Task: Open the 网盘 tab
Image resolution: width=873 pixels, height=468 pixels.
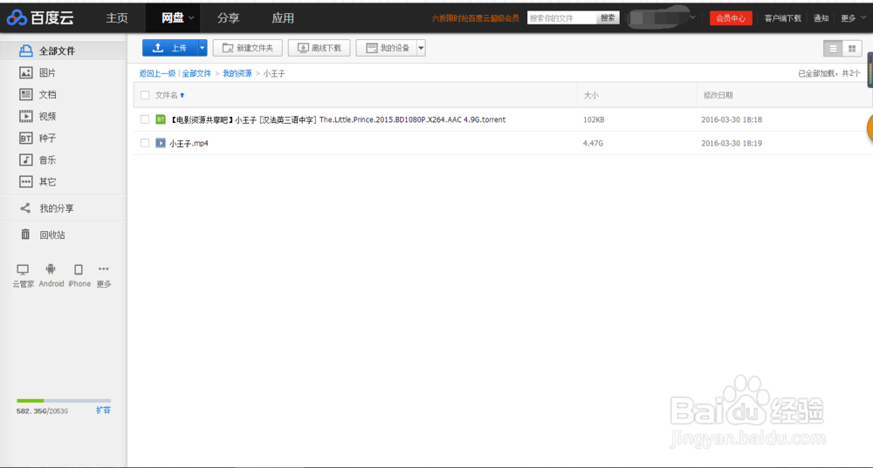Action: click(173, 17)
